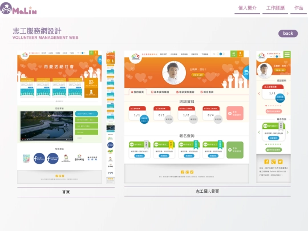Click the left arrow beside mobile 1/1 card
308x231 pixels.
pos(259,94)
